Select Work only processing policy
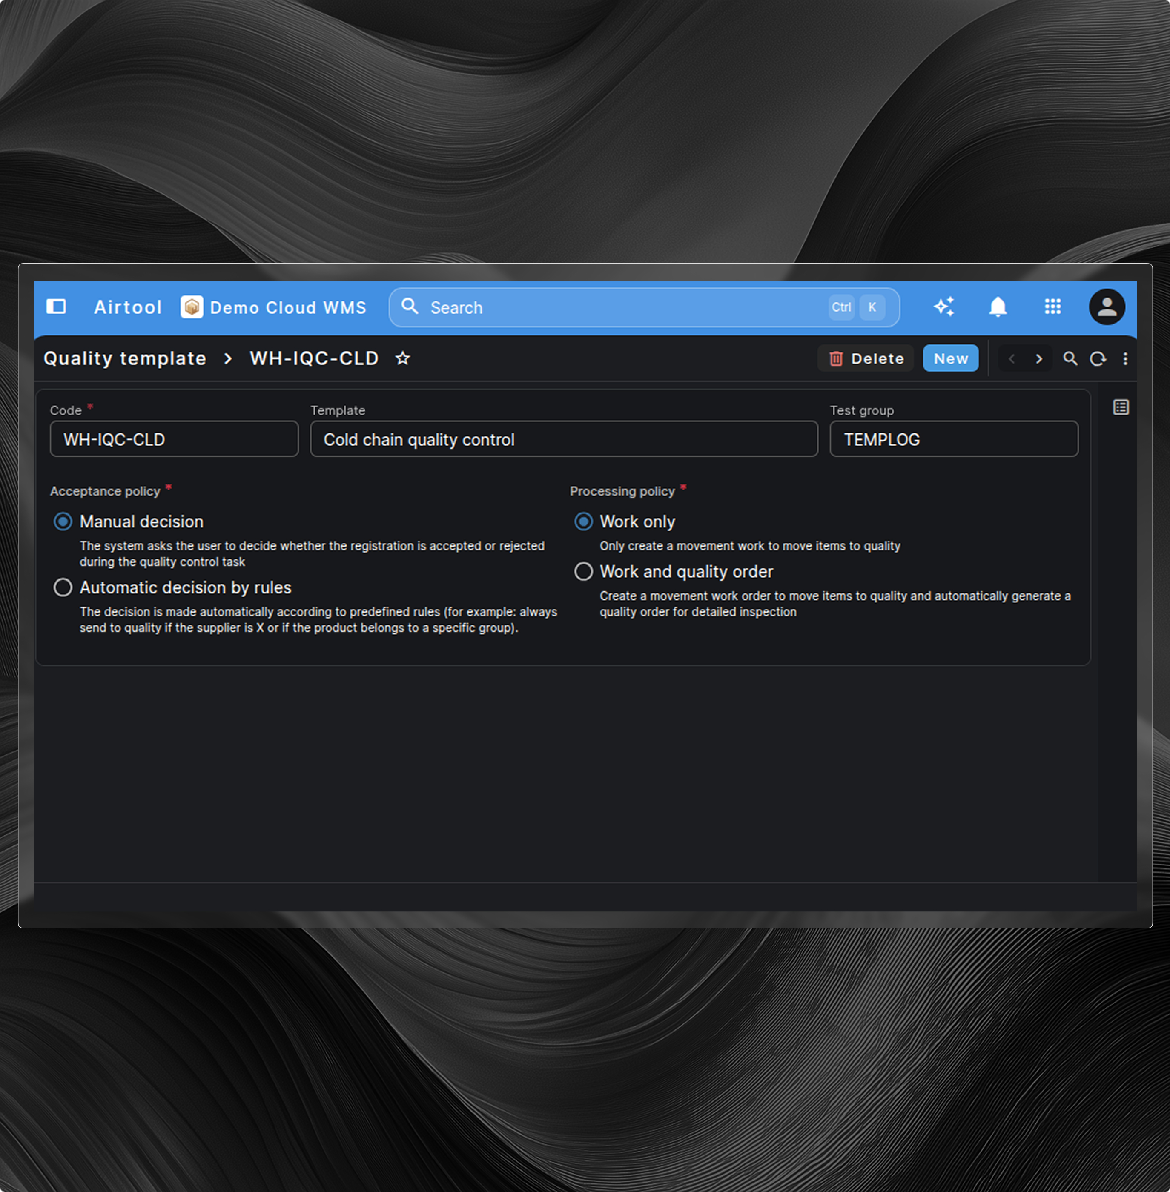1170x1192 pixels. (x=583, y=521)
